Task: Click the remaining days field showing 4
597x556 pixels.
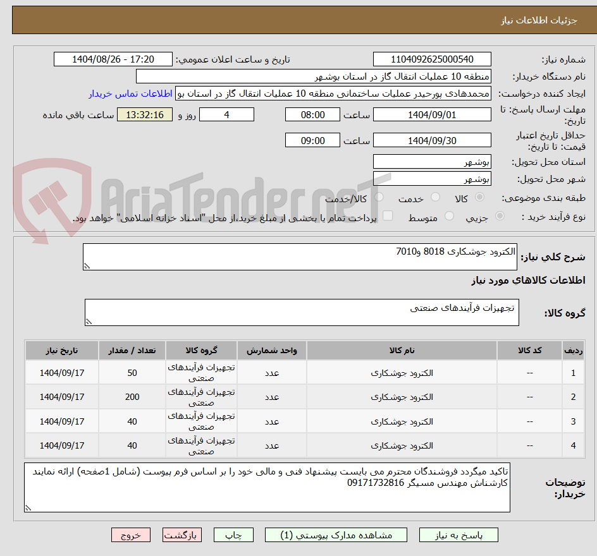Action: click(226, 114)
